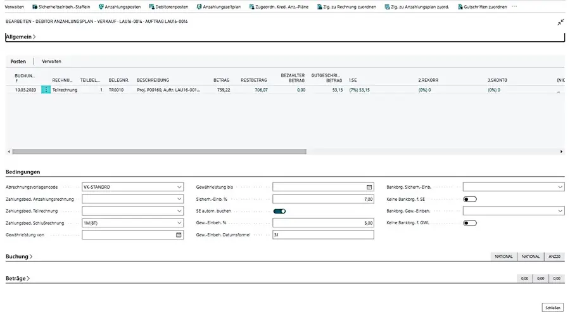Image resolution: width=570 pixels, height=318 pixels.
Task: Toggle Keine Bankbrg. f. SE switch
Action: tap(470, 199)
